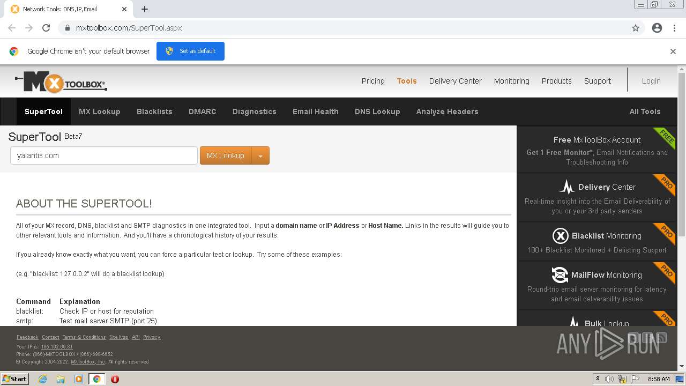Viewport: 686px width, 386px height.
Task: Bookmark this page with star icon
Action: tap(636, 28)
